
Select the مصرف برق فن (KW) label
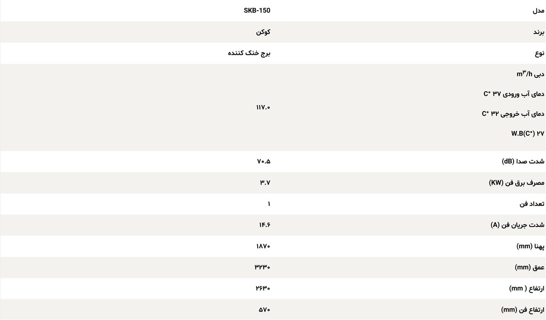[x=517, y=183]
